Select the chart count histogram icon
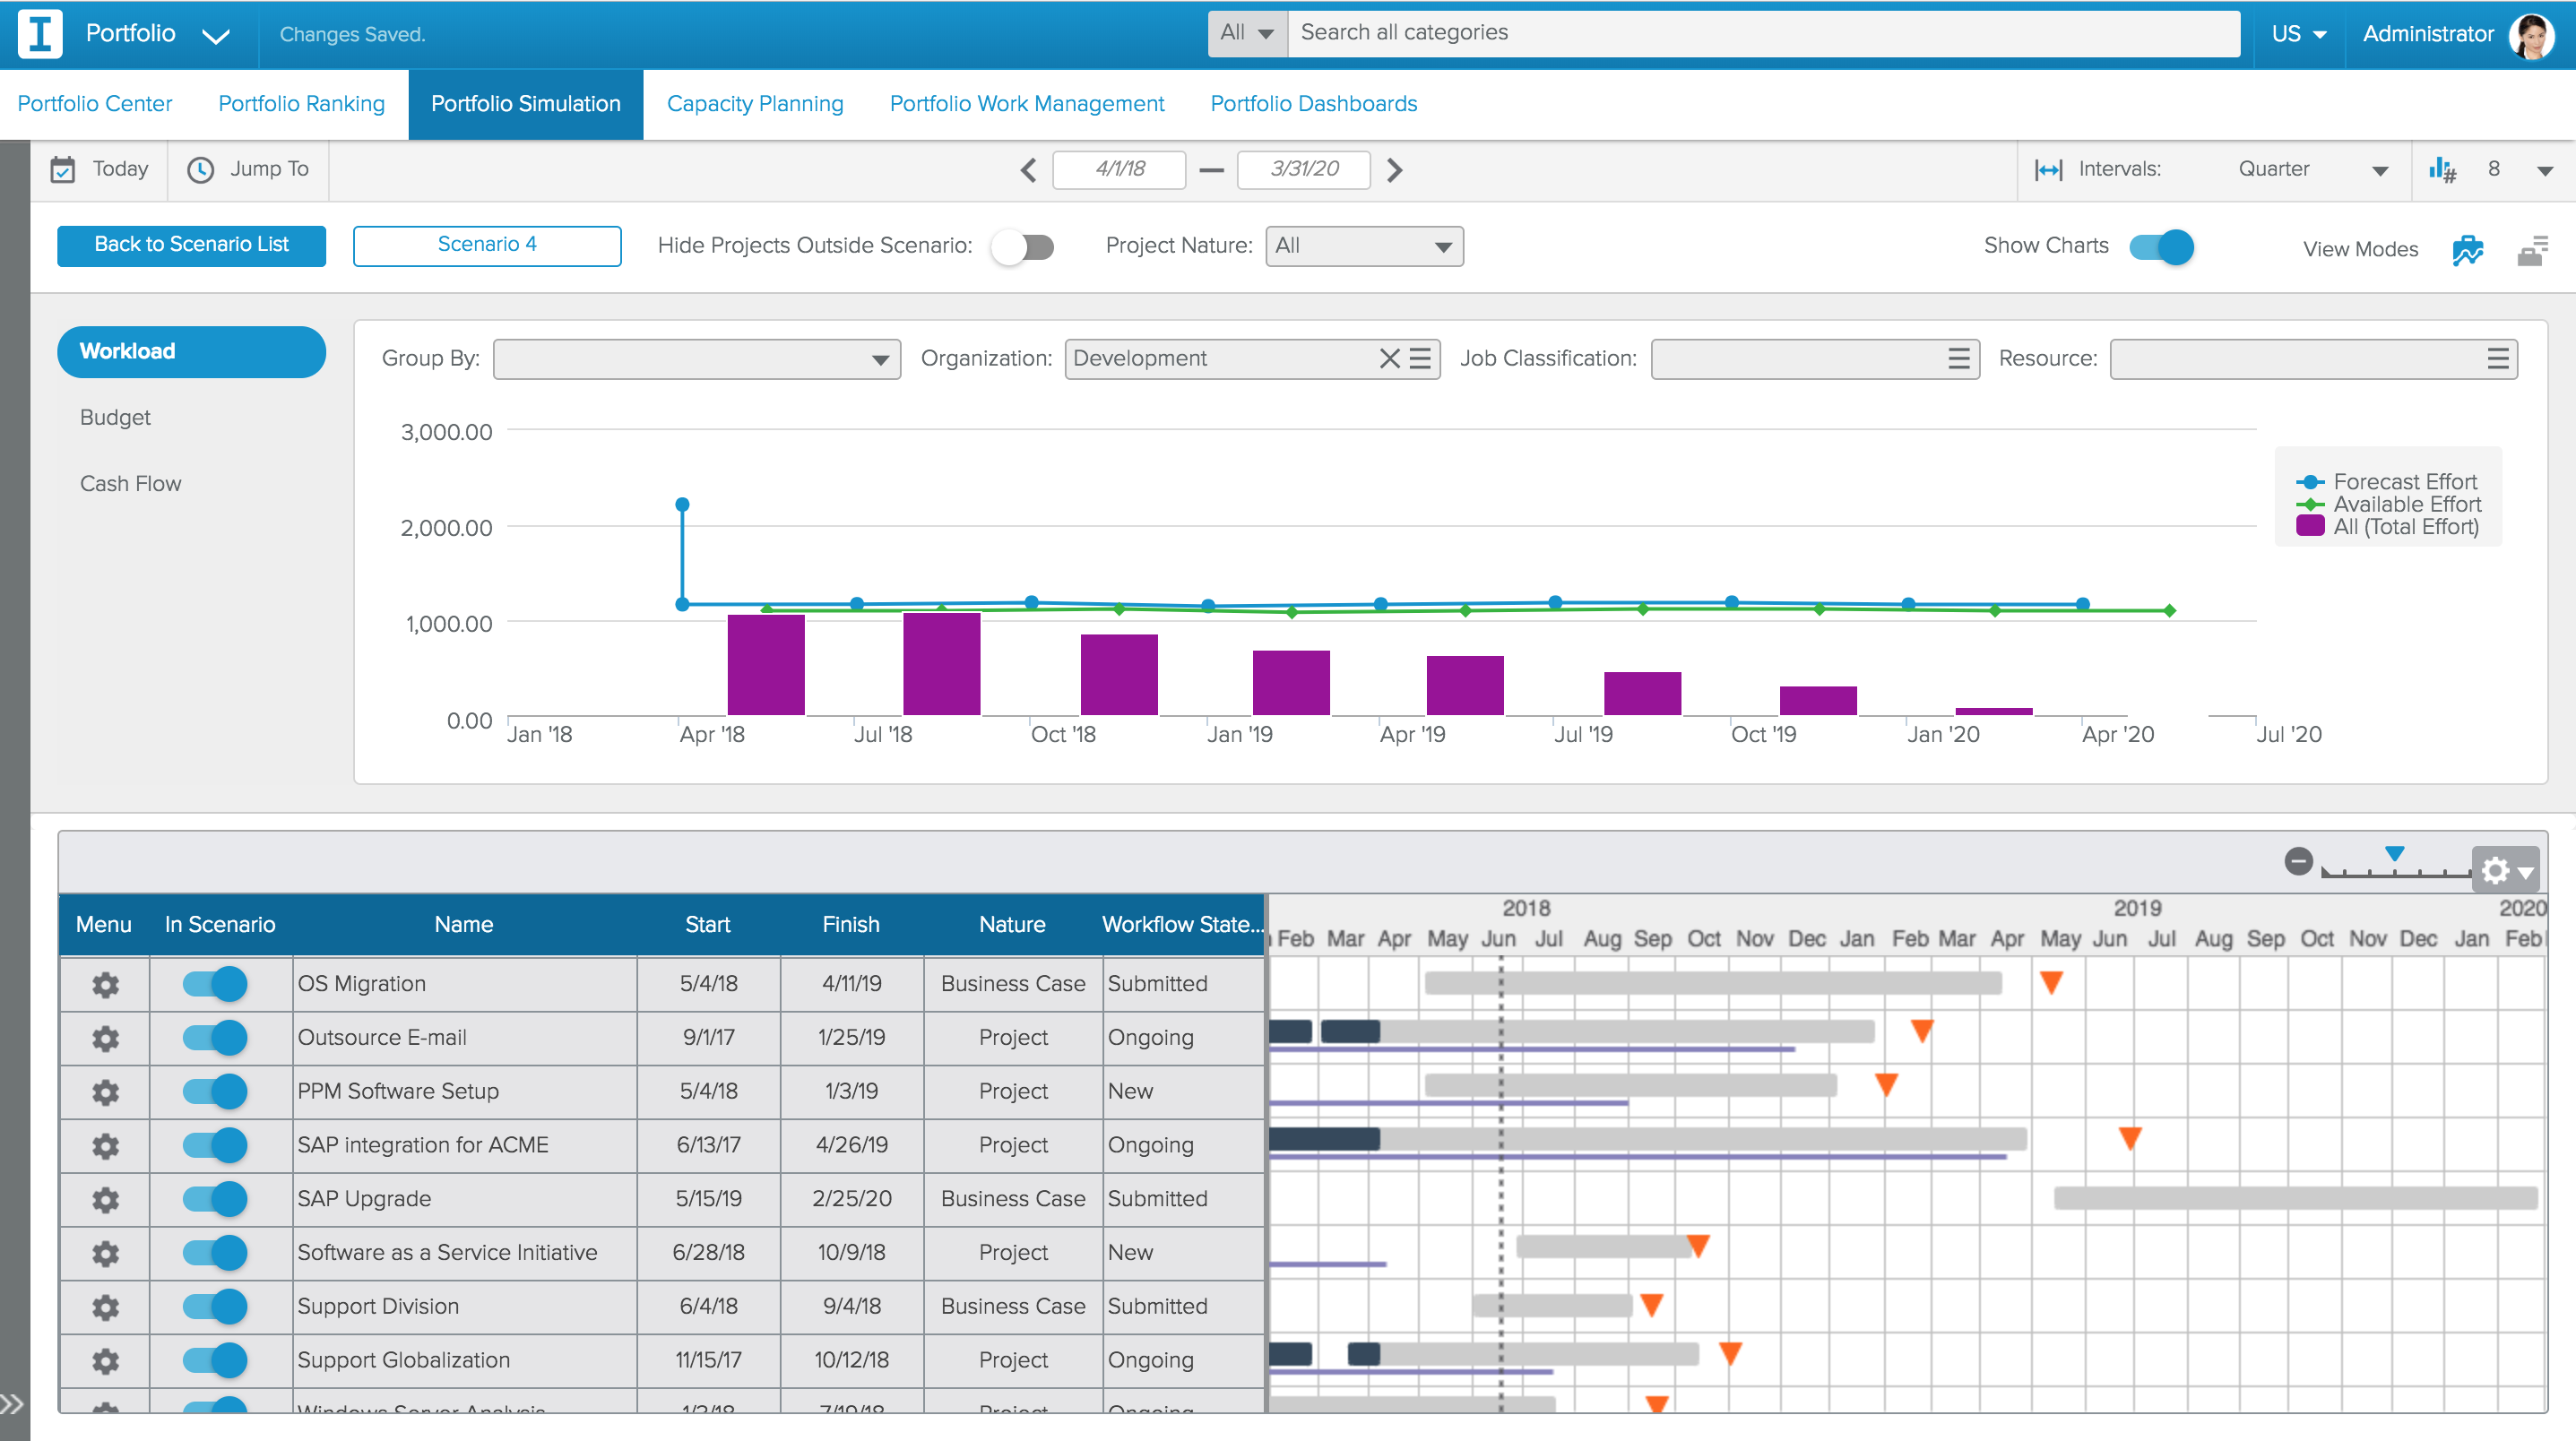This screenshot has width=2576, height=1441. click(x=2444, y=169)
